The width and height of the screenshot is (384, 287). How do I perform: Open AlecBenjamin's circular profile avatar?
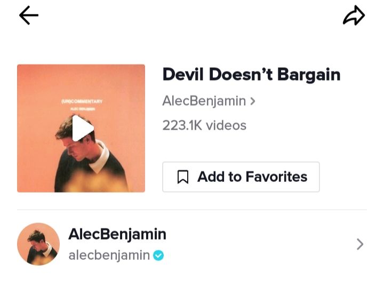38,244
